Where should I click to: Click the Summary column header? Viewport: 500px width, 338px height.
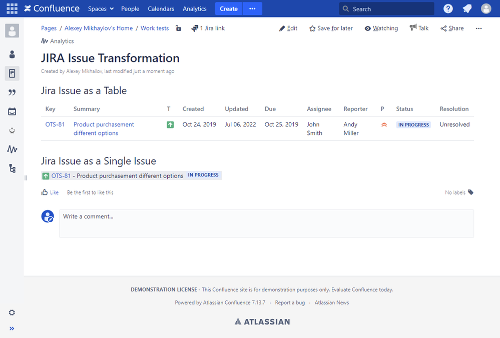point(87,109)
